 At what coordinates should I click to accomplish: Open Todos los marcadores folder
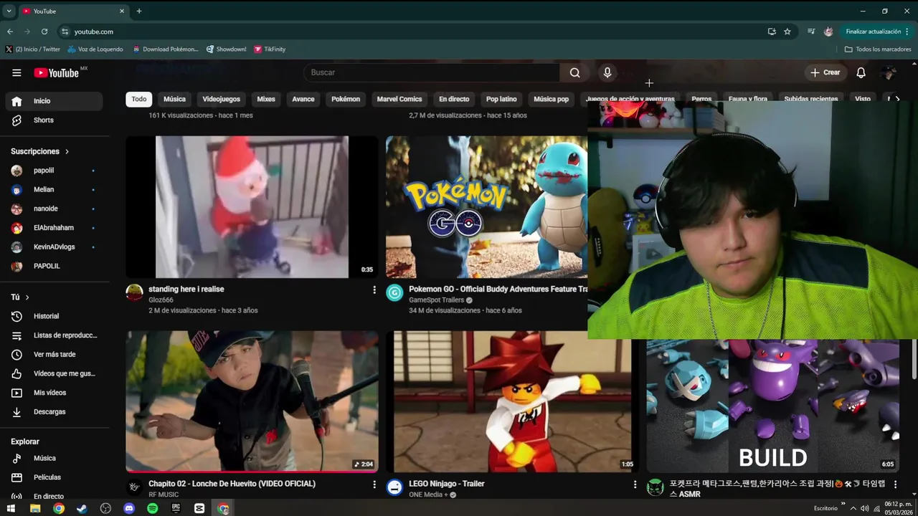[x=878, y=49]
